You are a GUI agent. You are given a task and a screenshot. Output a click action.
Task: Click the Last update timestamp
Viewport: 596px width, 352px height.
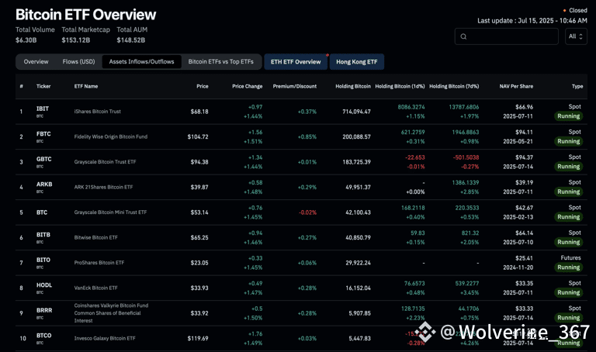coord(532,20)
